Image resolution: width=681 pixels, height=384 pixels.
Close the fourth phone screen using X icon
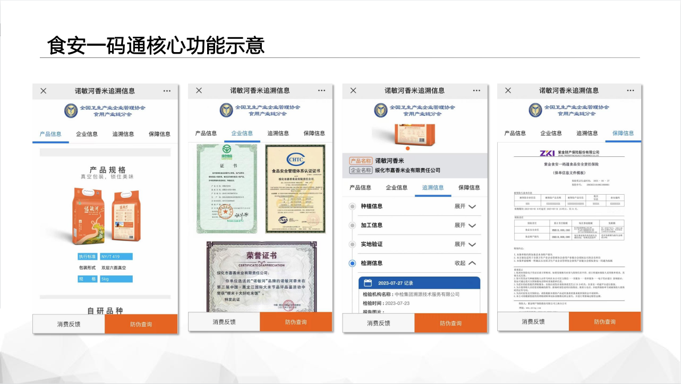click(x=508, y=90)
